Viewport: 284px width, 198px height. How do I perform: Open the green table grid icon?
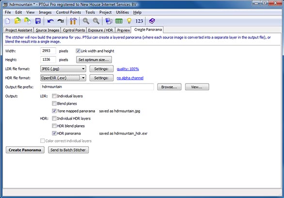click(x=119, y=21)
